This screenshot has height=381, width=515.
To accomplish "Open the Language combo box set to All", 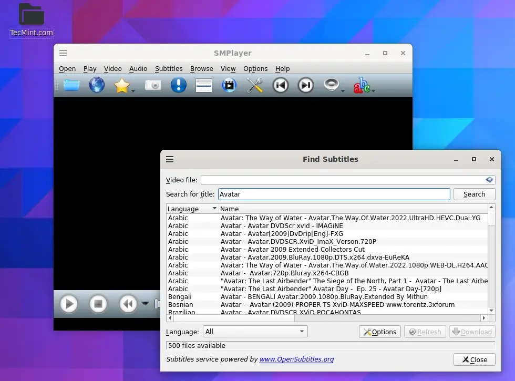I will (255, 332).
